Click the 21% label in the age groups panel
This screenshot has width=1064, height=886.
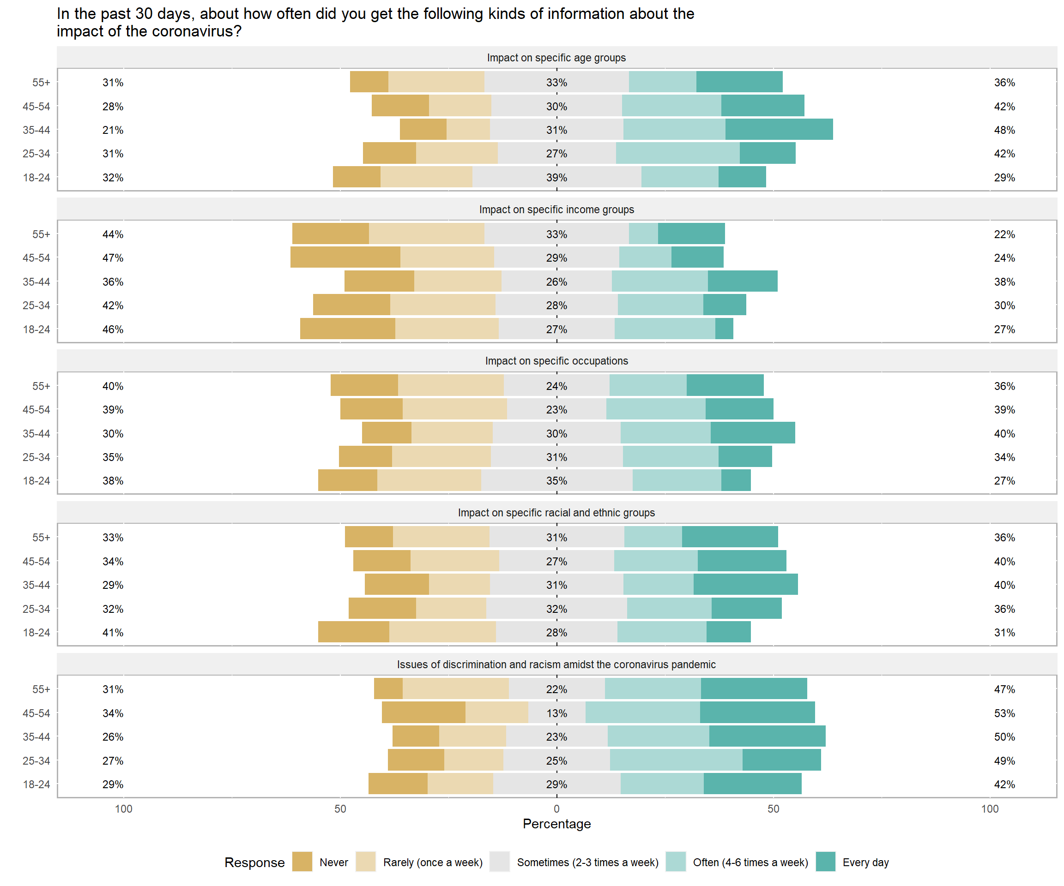[x=113, y=130]
